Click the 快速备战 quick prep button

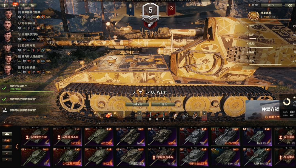tap(137, 104)
